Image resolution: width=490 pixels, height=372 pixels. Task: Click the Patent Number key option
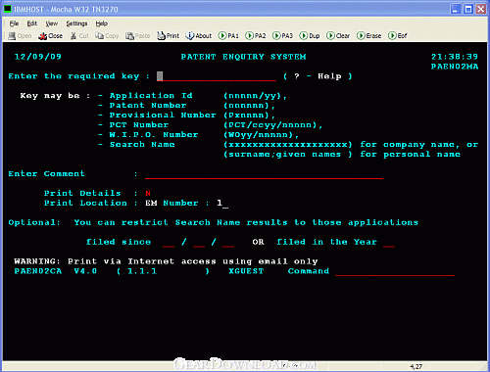pyautogui.click(x=148, y=106)
